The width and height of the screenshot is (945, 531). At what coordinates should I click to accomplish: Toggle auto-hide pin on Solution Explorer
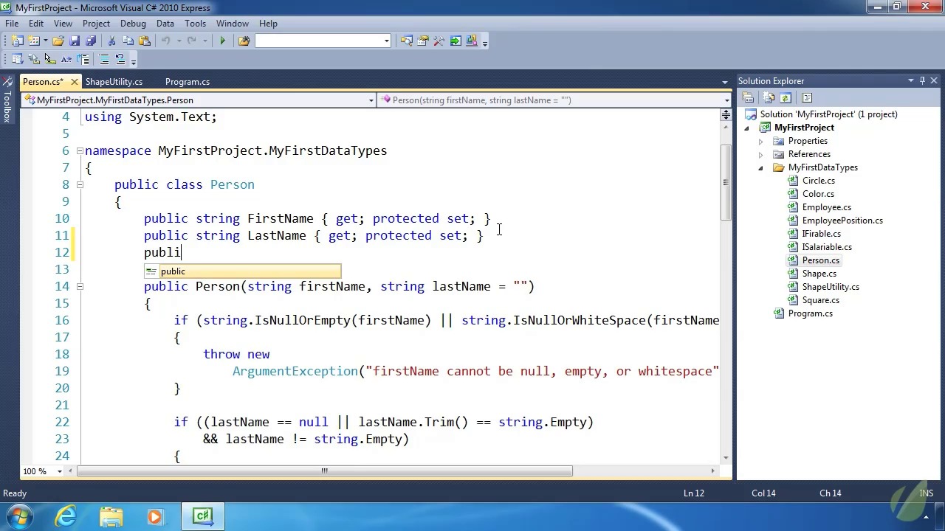[922, 81]
